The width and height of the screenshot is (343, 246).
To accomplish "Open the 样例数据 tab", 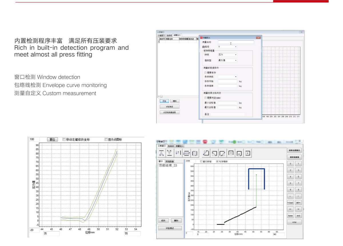I will pyautogui.click(x=169, y=162).
